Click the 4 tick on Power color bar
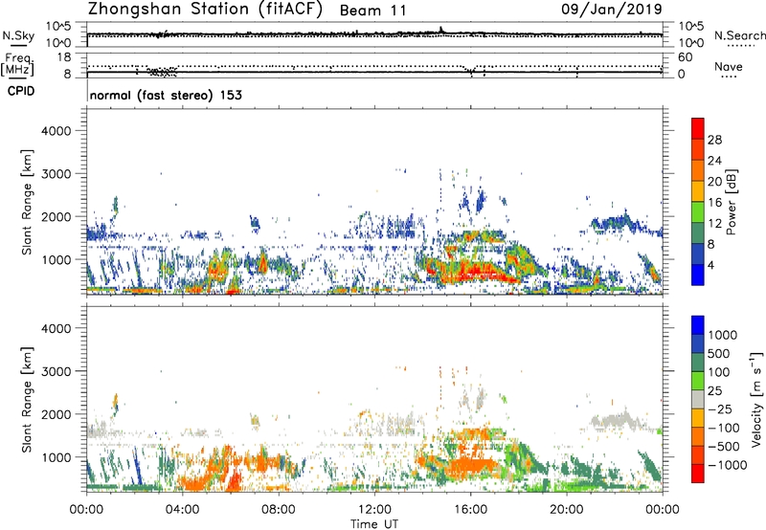 click(710, 265)
